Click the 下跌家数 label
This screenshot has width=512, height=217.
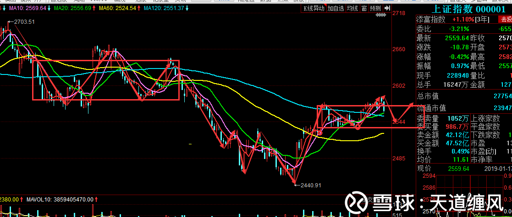[x=485, y=135]
